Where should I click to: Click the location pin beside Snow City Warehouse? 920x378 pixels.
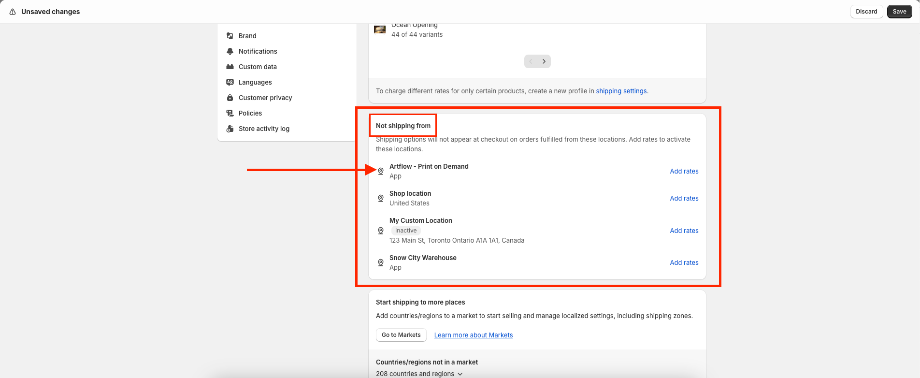point(381,262)
